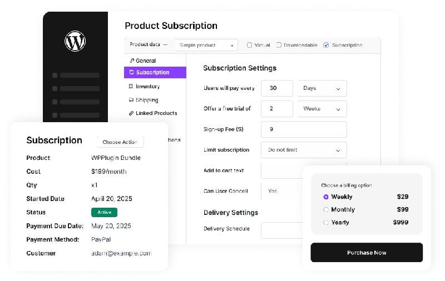Select the Yearly billing radio button

(326, 223)
